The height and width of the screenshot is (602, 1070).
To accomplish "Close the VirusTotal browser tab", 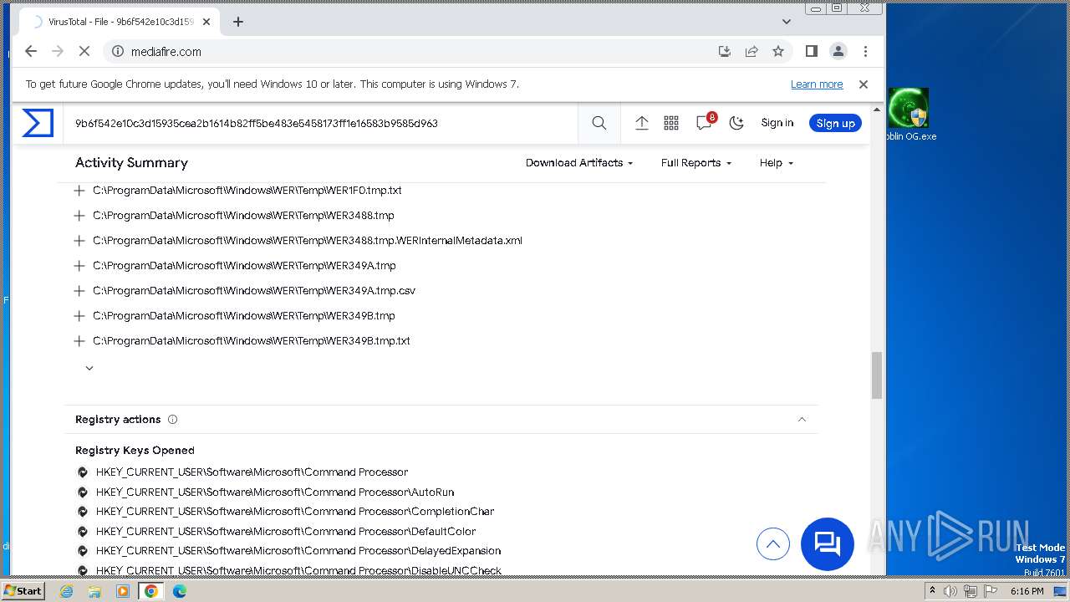I will tap(206, 22).
